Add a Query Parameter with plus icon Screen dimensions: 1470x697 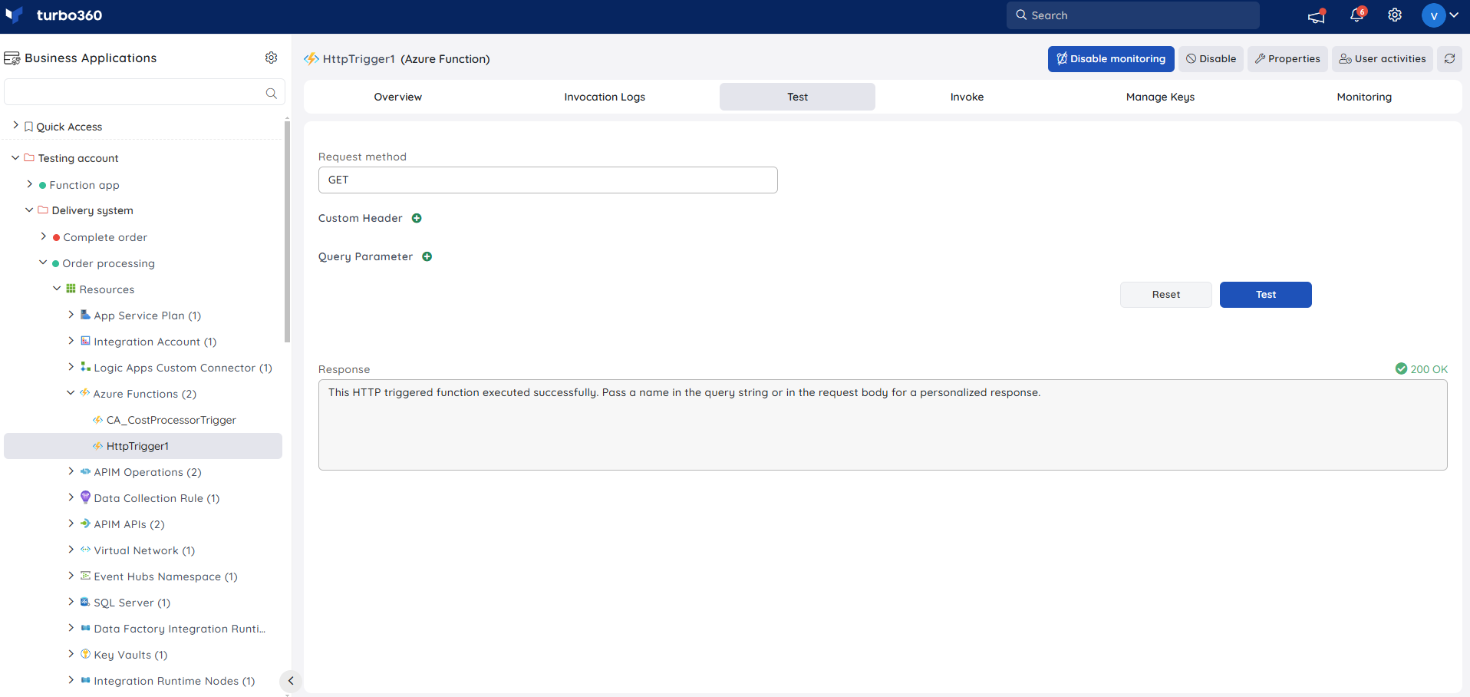click(x=427, y=256)
